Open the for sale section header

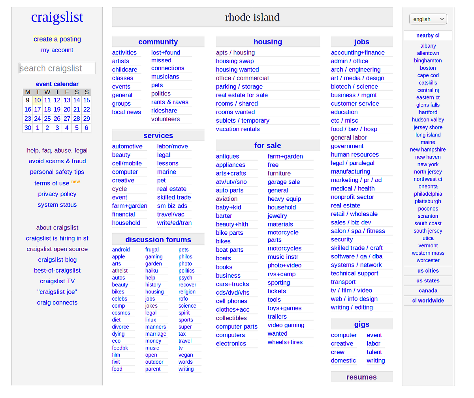(268, 146)
